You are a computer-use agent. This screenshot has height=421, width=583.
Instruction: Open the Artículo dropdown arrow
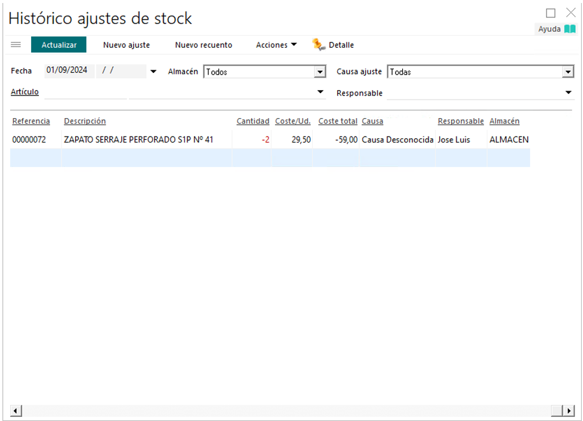click(x=320, y=92)
